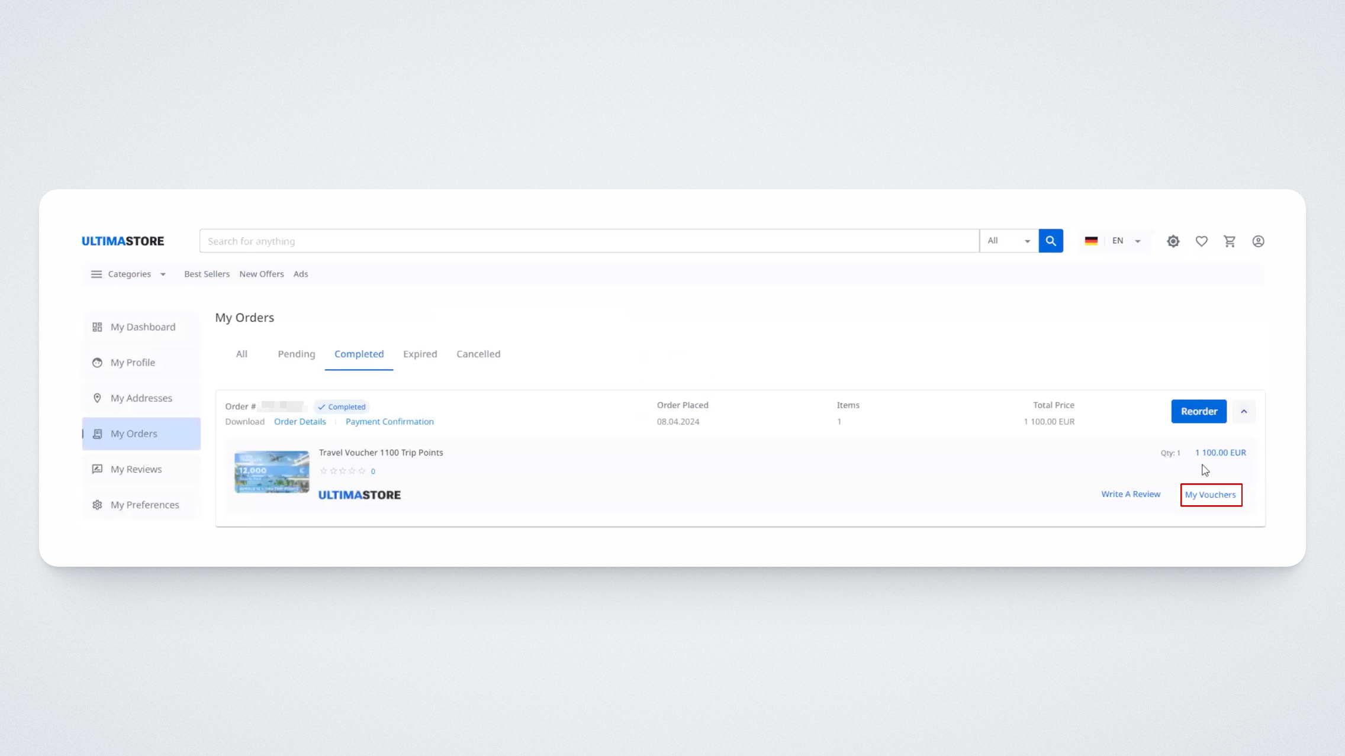Open the user account icon
This screenshot has height=756, width=1345.
(1258, 241)
